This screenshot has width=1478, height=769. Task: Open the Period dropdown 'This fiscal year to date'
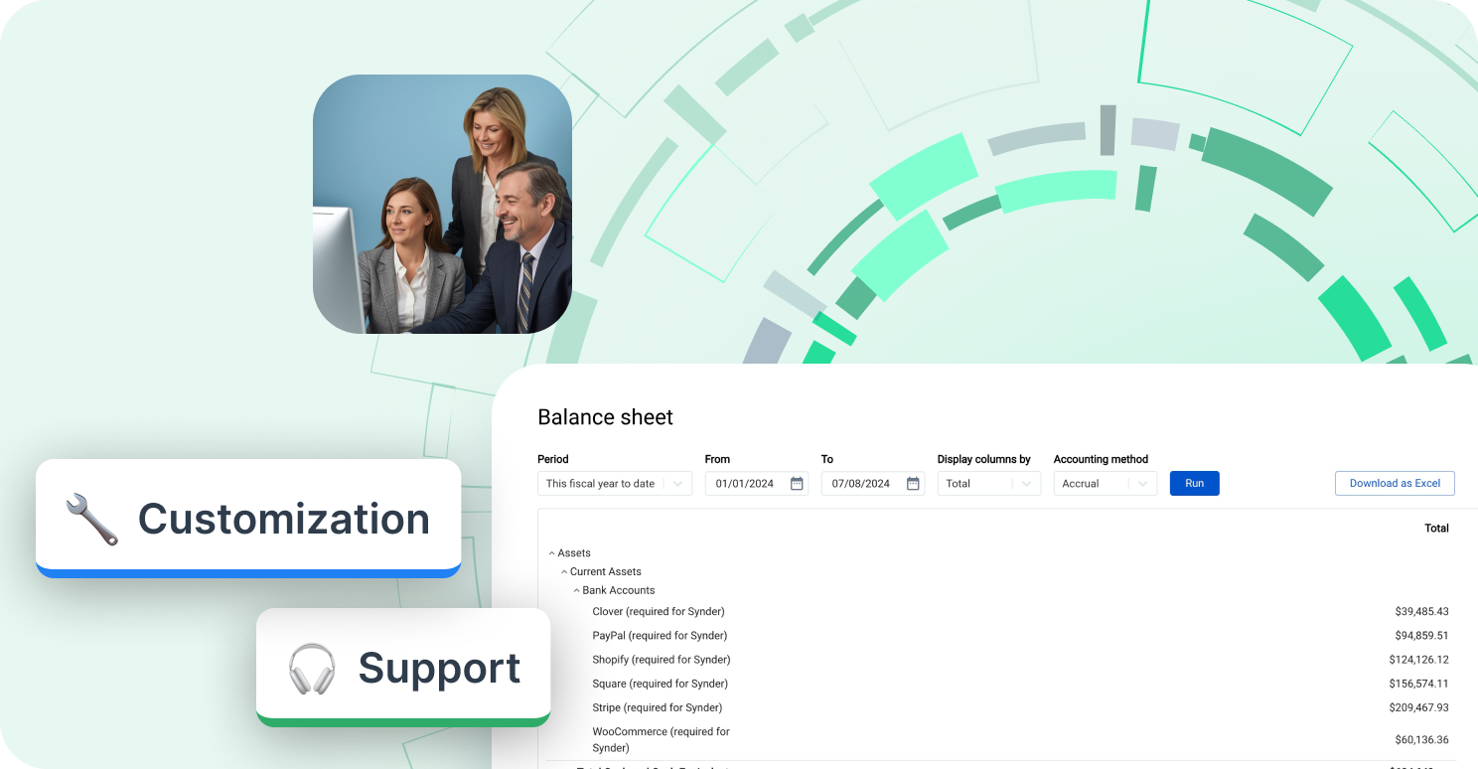pos(615,484)
